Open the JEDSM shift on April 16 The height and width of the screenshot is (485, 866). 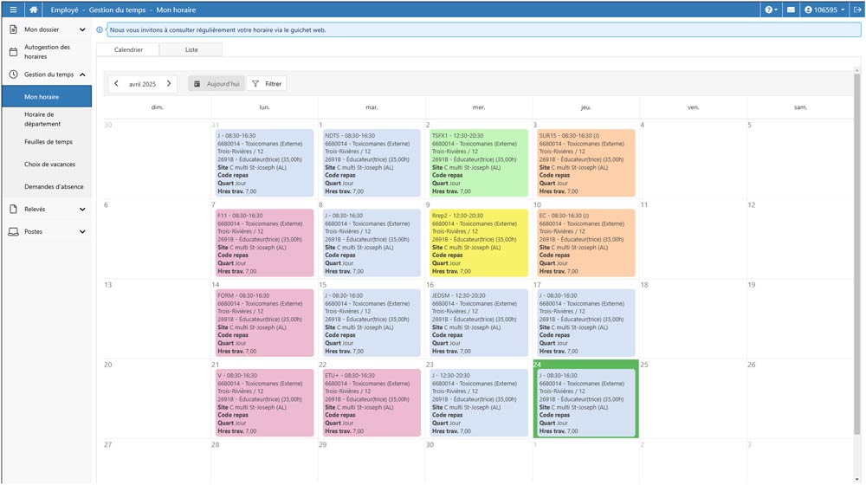coord(478,323)
